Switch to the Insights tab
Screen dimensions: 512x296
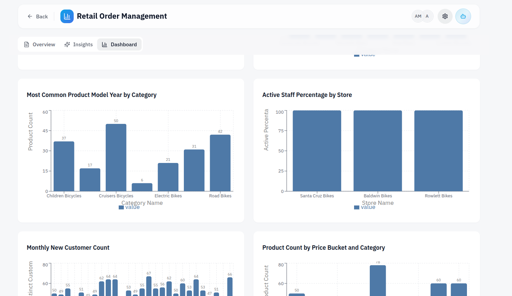(78, 44)
